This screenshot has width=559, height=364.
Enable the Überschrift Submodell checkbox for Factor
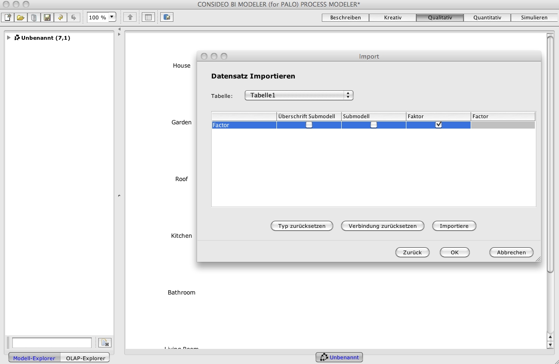pyautogui.click(x=309, y=125)
